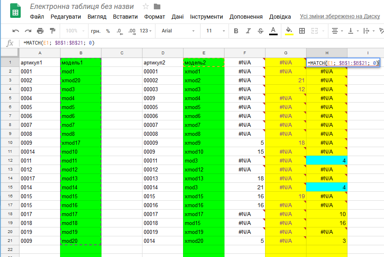Click the 'Усі зміни збережено на Диску' link
Viewport: 384px width, 257px height.
340,16
